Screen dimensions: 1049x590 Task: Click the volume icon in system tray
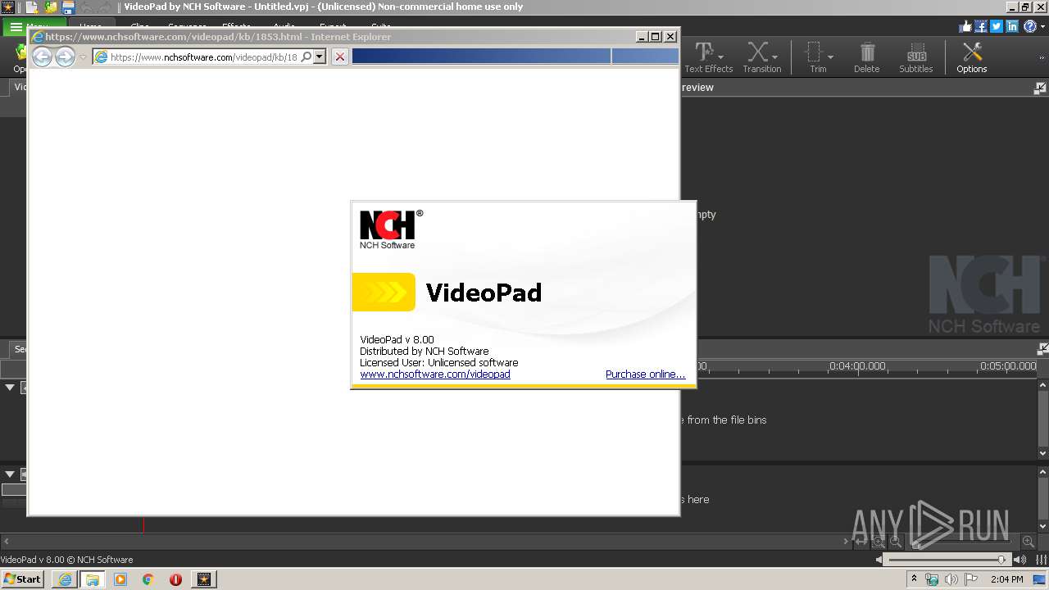(x=951, y=579)
